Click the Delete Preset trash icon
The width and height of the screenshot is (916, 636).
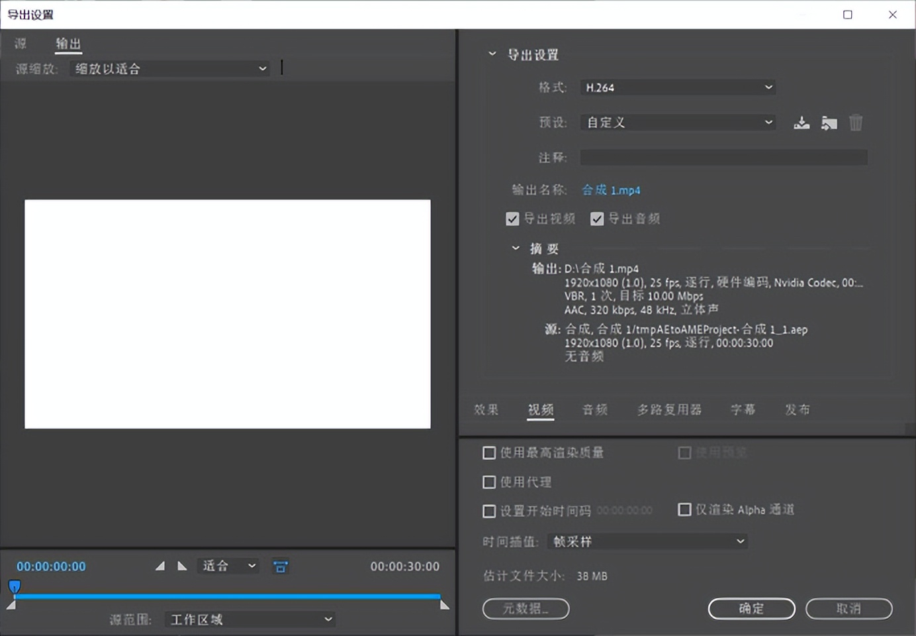click(856, 123)
